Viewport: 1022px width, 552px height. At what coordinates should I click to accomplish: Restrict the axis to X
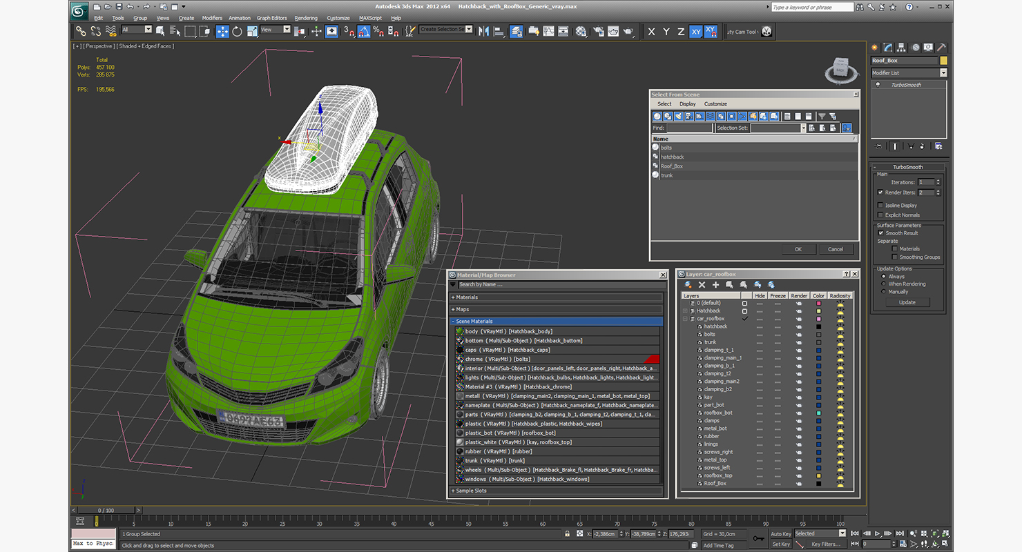click(x=651, y=32)
